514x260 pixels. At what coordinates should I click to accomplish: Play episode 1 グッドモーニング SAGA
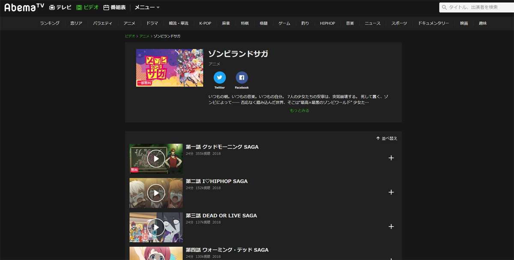[x=156, y=158]
